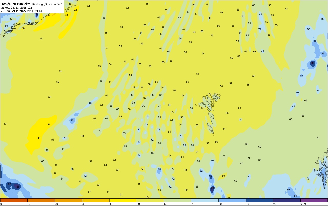Click the "45" humidity value on the map
The width and height of the screenshot is (328, 206).
pyautogui.click(x=39, y=138)
